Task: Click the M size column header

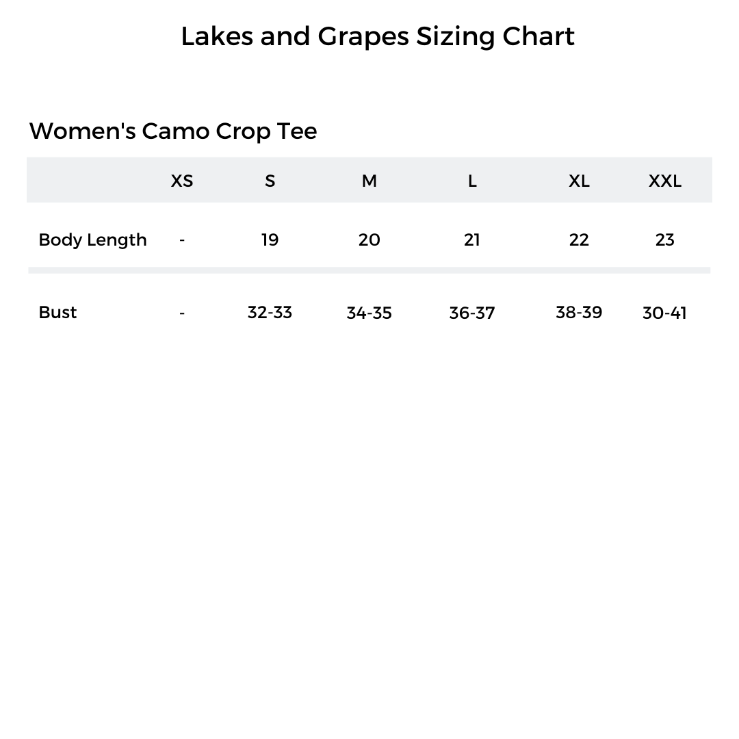Action: click(369, 181)
